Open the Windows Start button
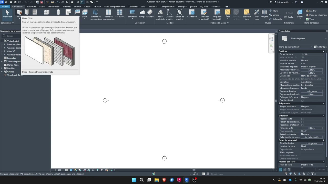Viewport: 328px width, 184px height. (134, 180)
